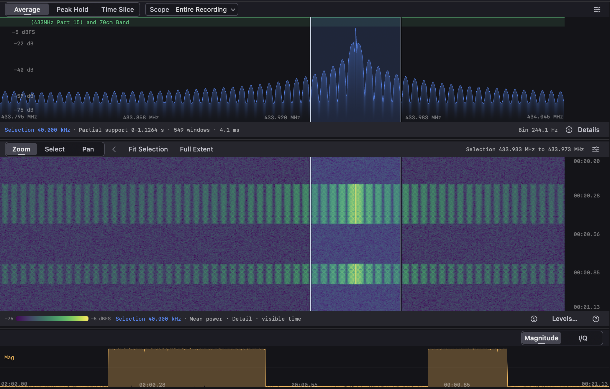Click Selection 40.000 kHz in waterfall status
Image resolution: width=610 pixels, height=389 pixels.
pyautogui.click(x=148, y=319)
